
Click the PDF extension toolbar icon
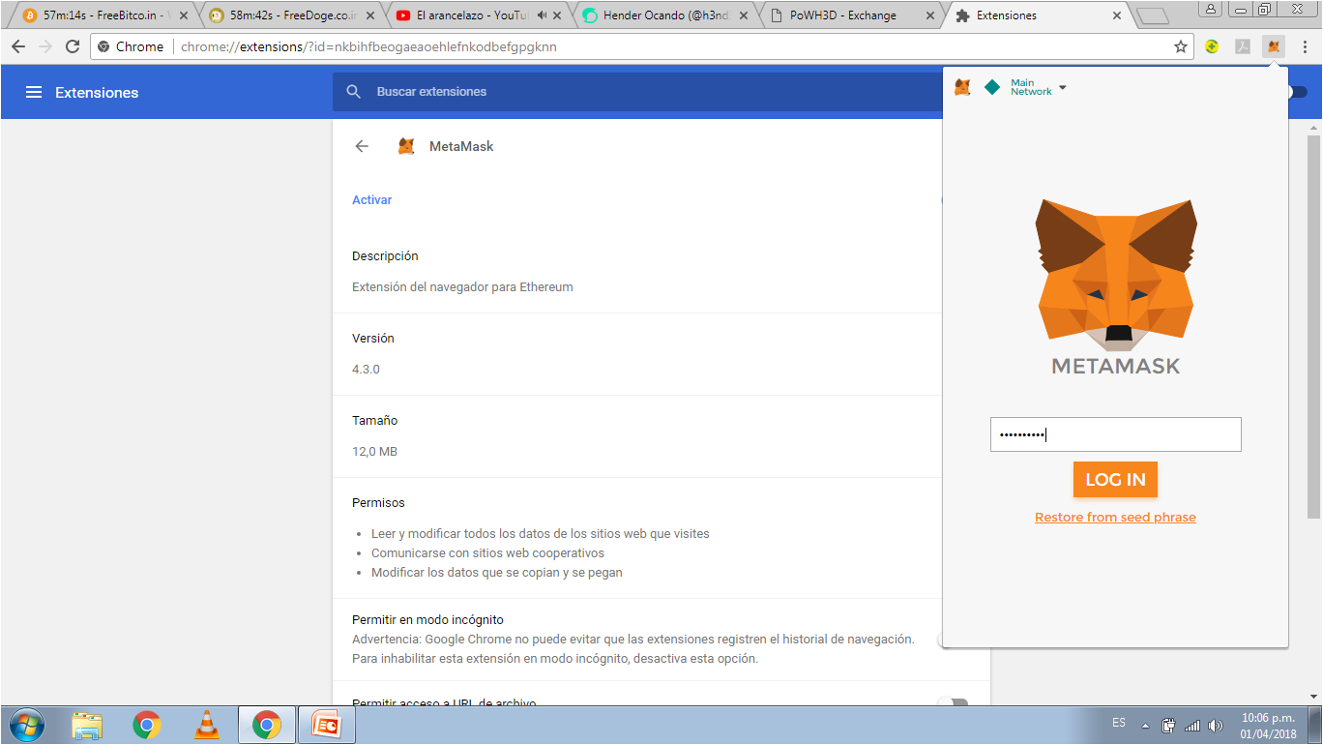(x=1243, y=46)
